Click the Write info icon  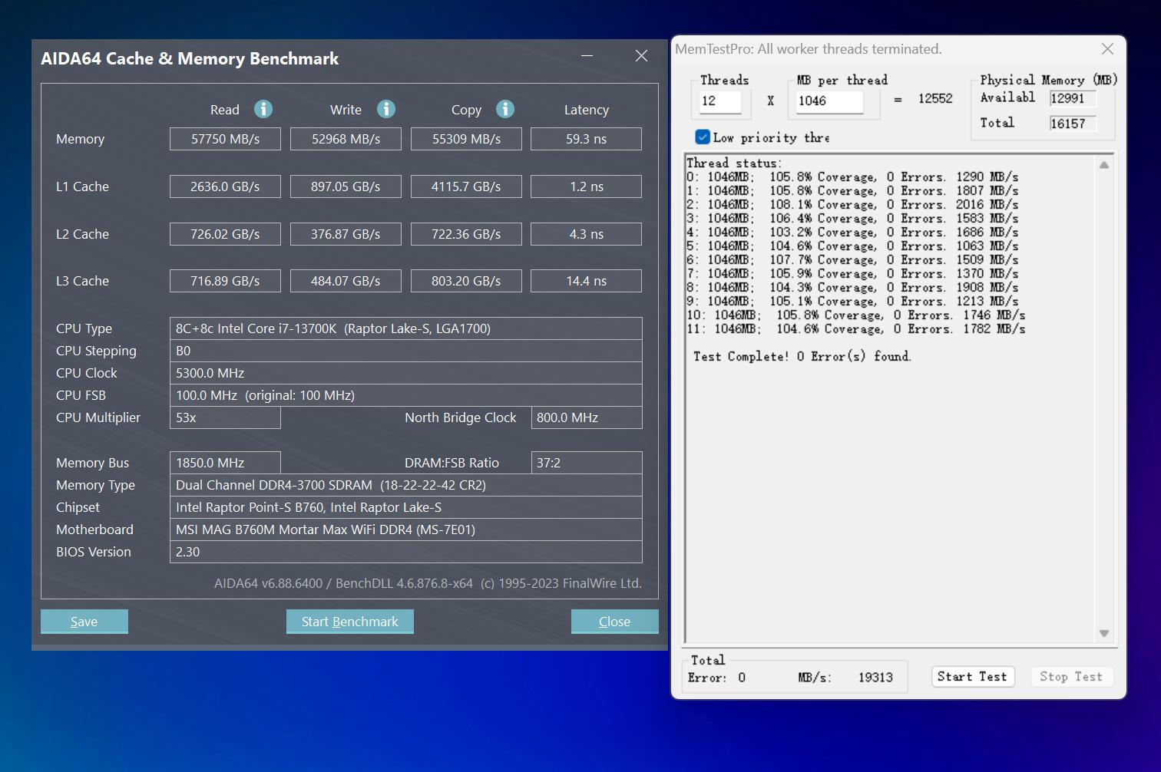[x=386, y=109]
